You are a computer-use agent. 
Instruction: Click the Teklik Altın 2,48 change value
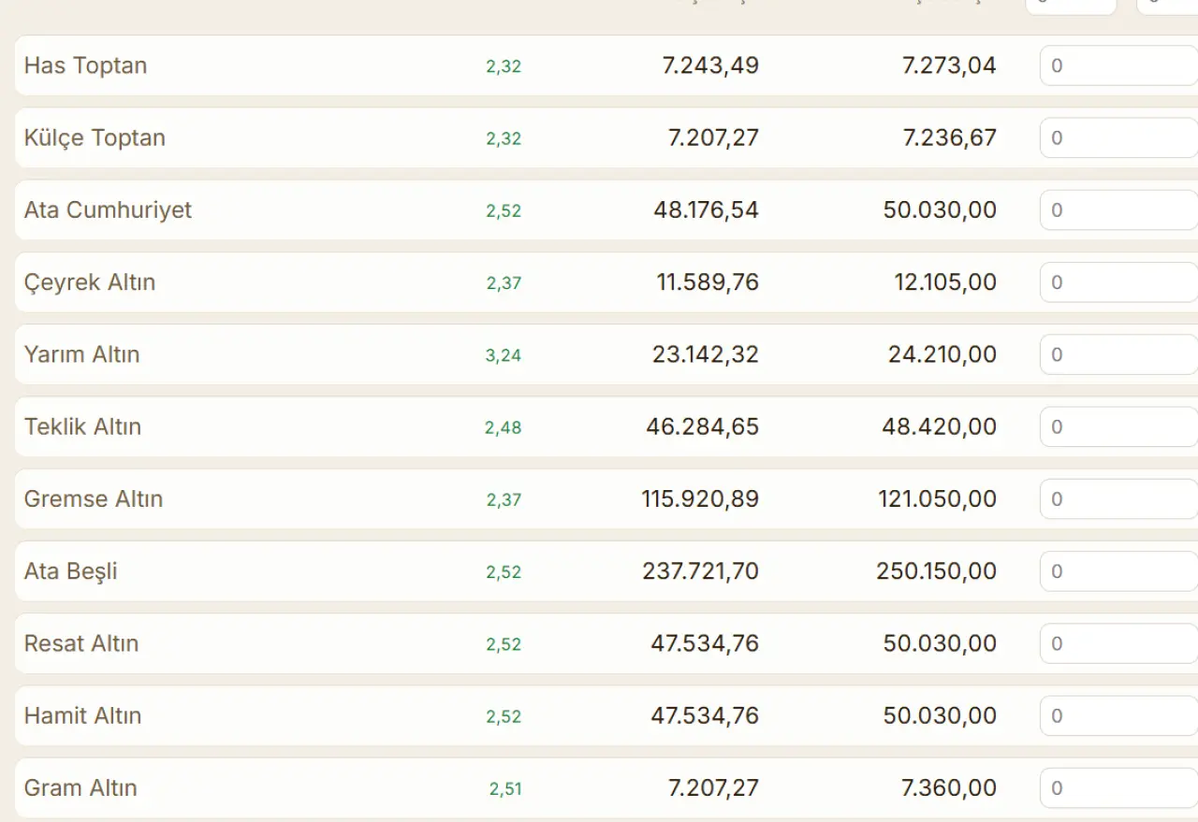point(503,427)
